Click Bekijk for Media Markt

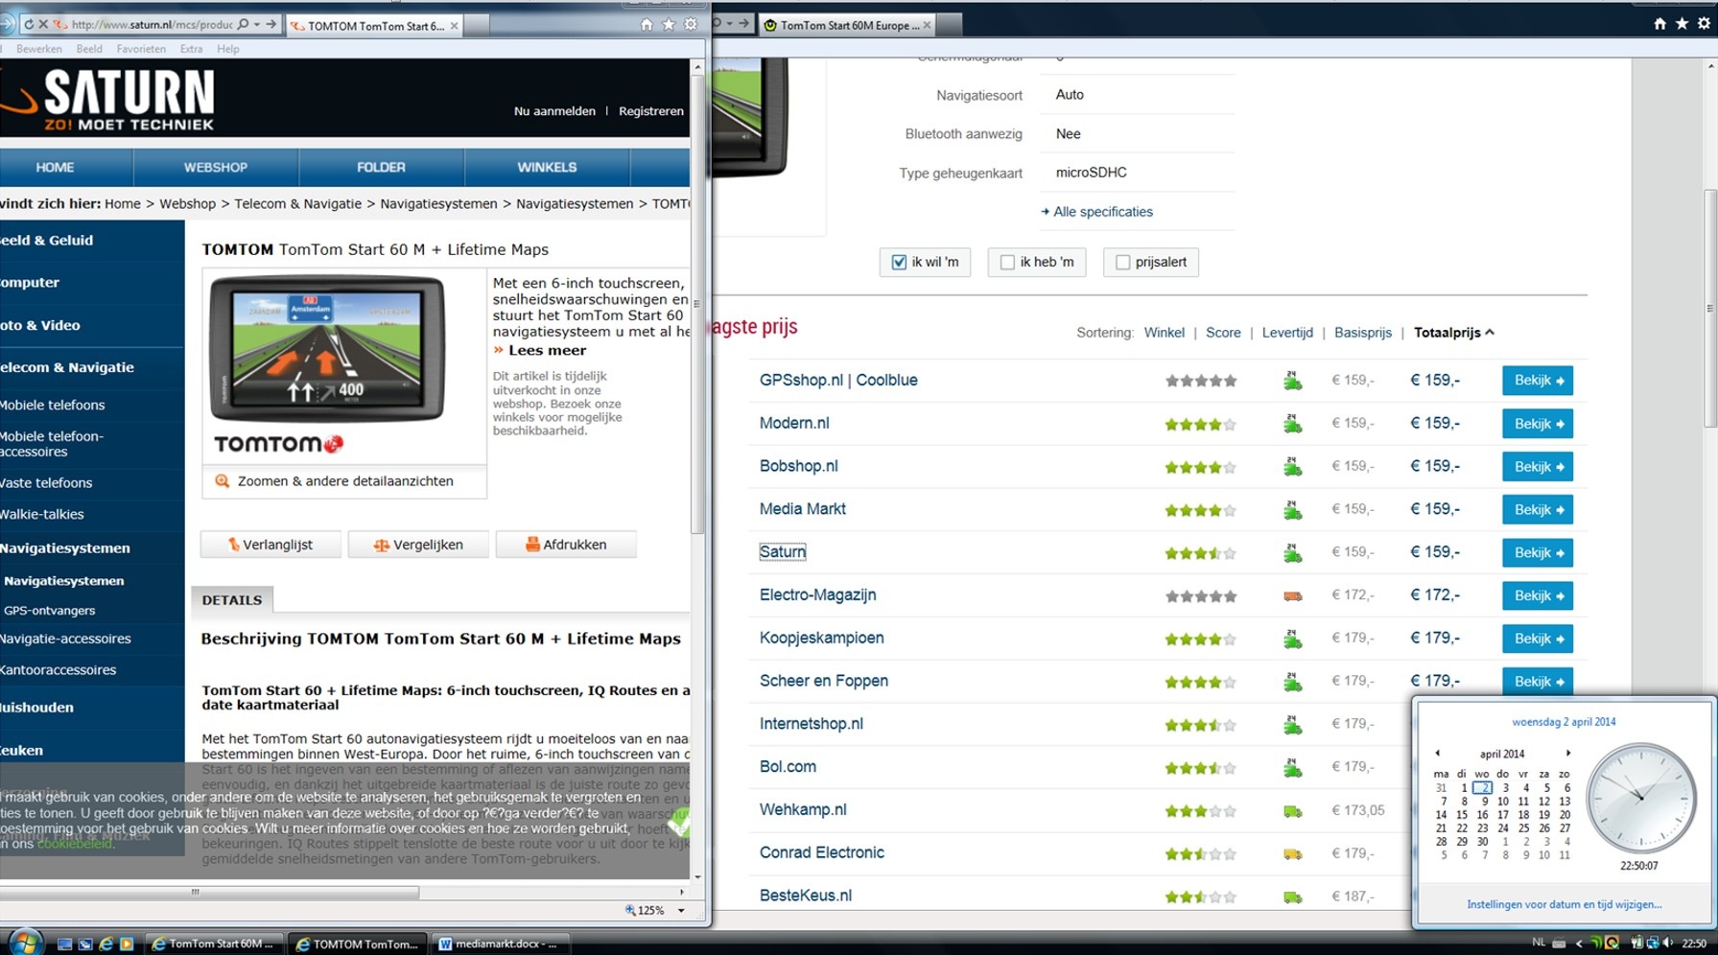[1538, 510]
